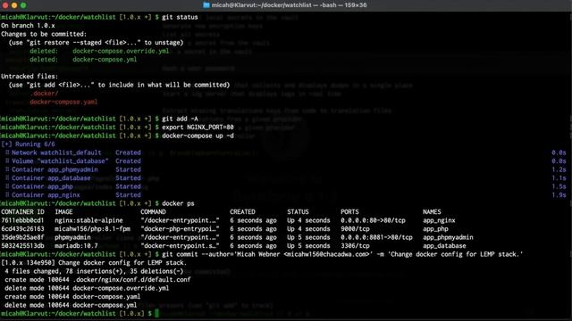Click port mapping '0.0.0.0:8081->80/tcp'
Viewport: 572px width, 321px height.
click(x=376, y=237)
